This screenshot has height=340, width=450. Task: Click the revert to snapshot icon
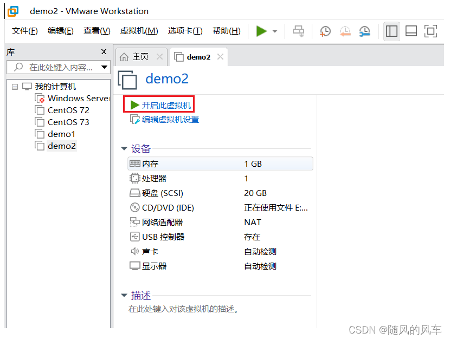point(345,31)
